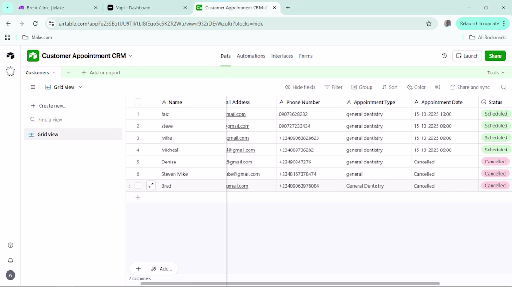Click the Appointment Date column header
The image size is (512, 287).
tap(445, 102)
